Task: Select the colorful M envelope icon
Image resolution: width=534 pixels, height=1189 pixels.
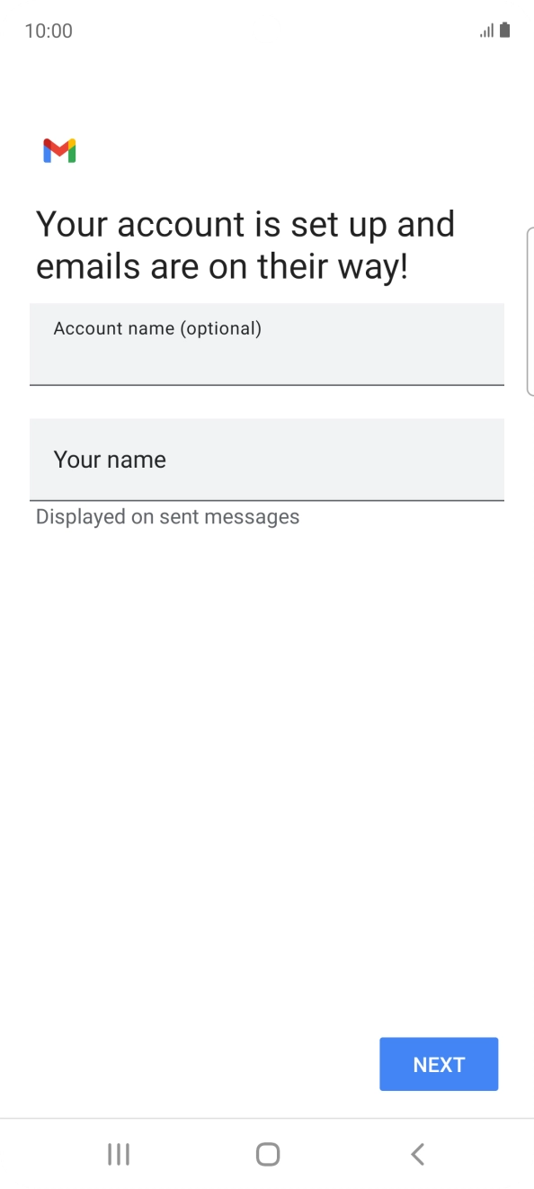Action: [58, 150]
